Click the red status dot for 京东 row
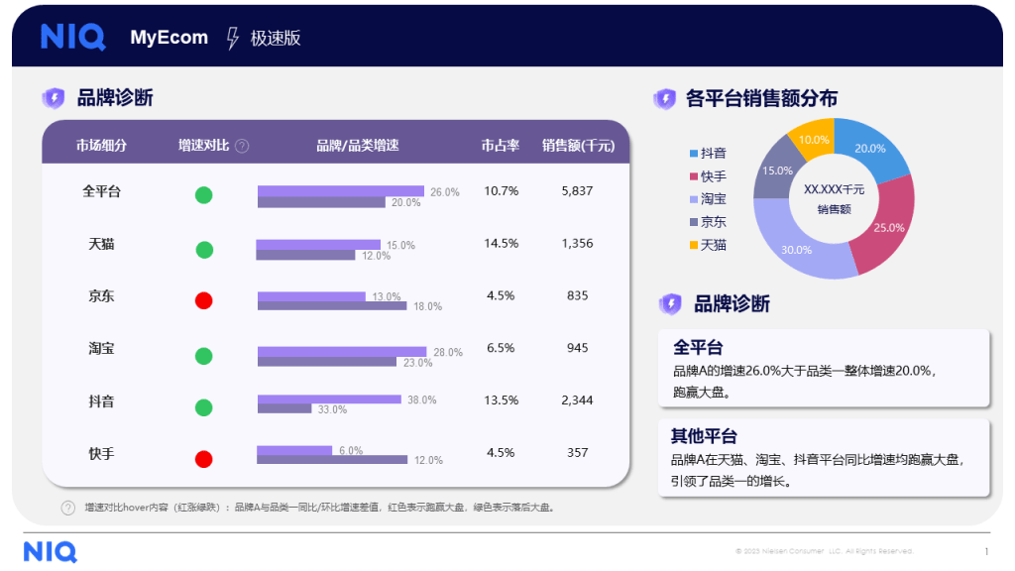The width and height of the screenshot is (1015, 571). pyautogui.click(x=204, y=300)
